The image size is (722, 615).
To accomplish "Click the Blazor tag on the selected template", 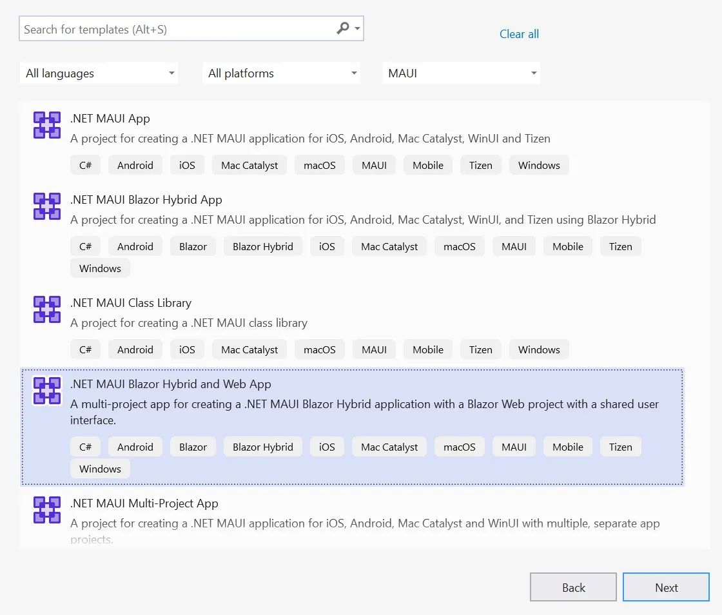I will [192, 446].
